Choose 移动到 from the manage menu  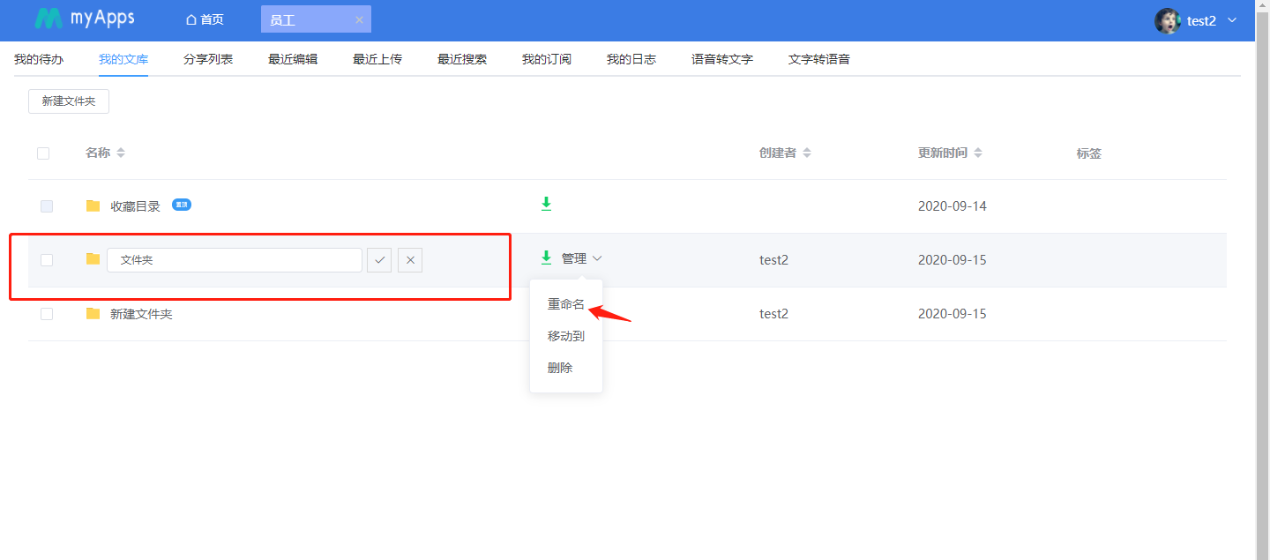click(x=565, y=336)
